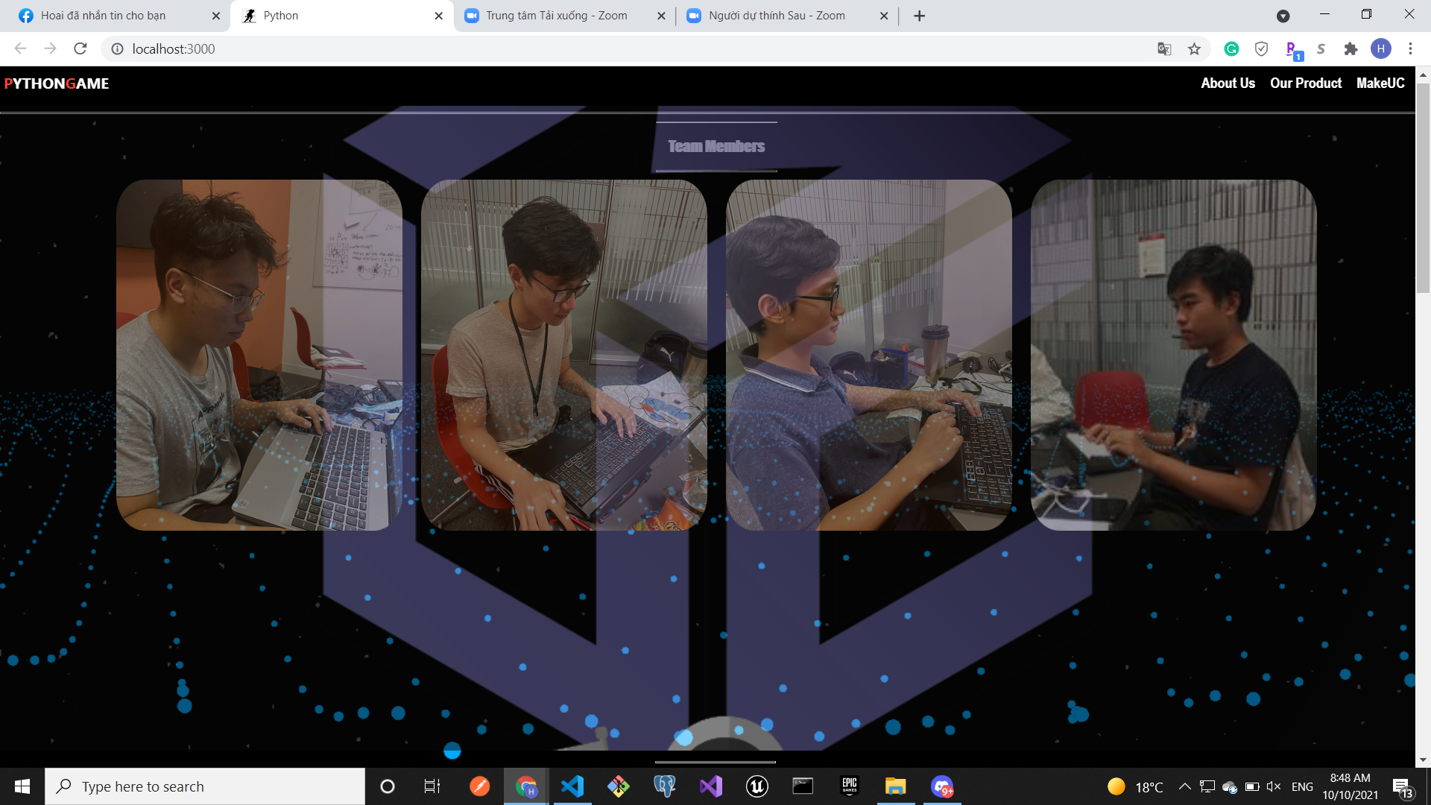This screenshot has height=805, width=1431.
Task: Open Chrome's three-dot menu
Action: click(1410, 49)
